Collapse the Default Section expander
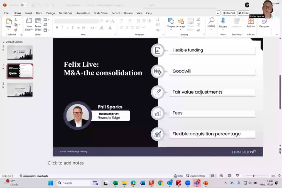 click(x=3, y=42)
